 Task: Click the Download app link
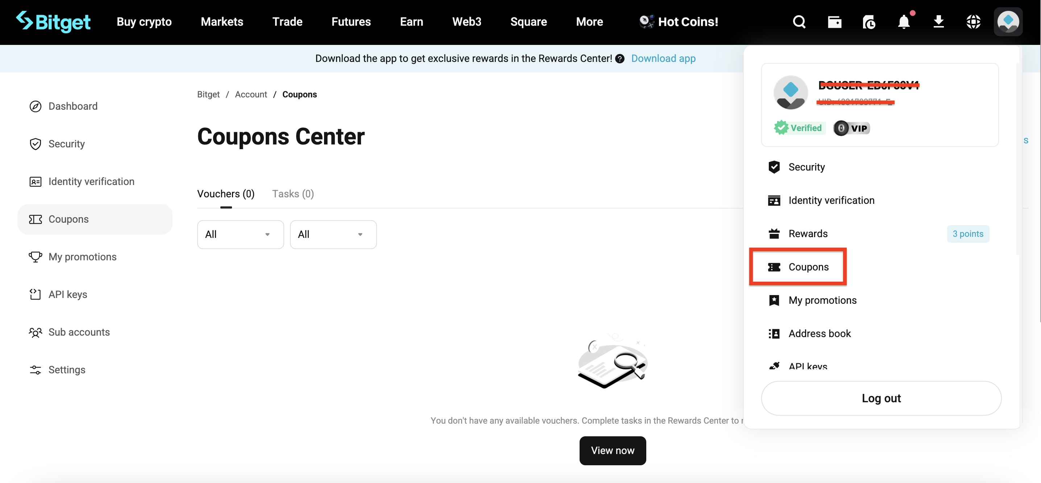(663, 59)
